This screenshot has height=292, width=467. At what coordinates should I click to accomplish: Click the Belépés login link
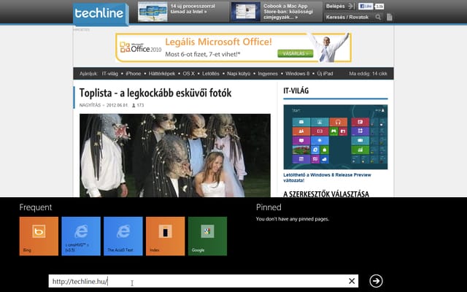click(x=336, y=7)
